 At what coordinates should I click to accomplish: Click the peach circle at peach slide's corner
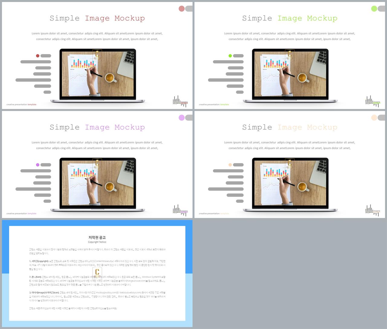374,118
